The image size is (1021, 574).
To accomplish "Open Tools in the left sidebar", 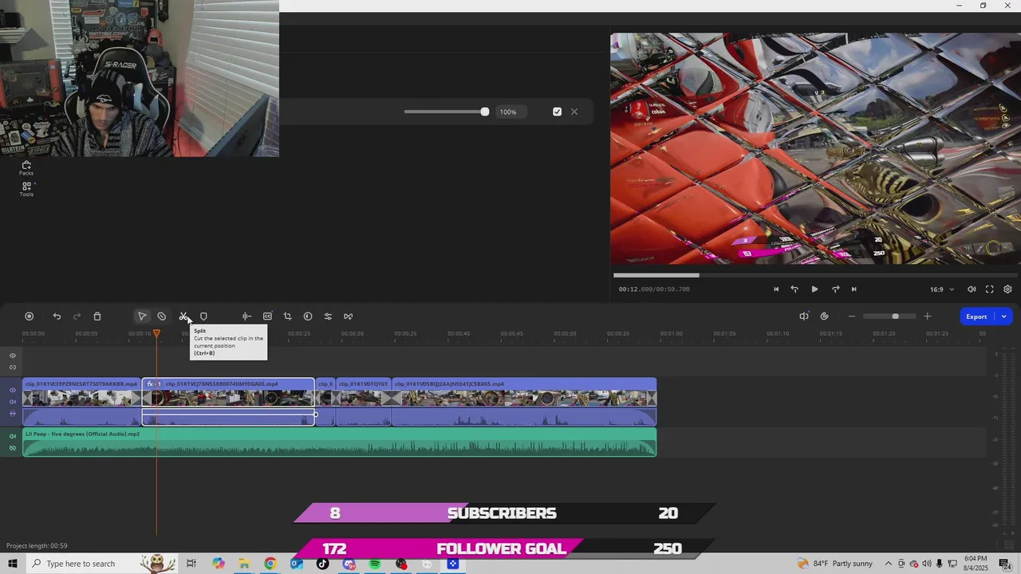I will pyautogui.click(x=26, y=189).
